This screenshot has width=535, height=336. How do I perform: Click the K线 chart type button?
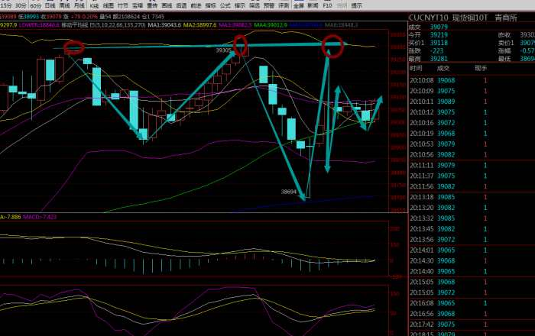point(94,5)
